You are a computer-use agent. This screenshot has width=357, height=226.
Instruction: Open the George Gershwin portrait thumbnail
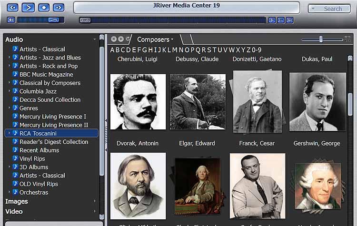point(317,102)
